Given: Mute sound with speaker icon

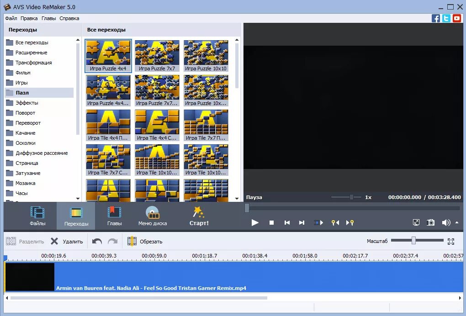Looking at the screenshot, I should click(x=446, y=222).
